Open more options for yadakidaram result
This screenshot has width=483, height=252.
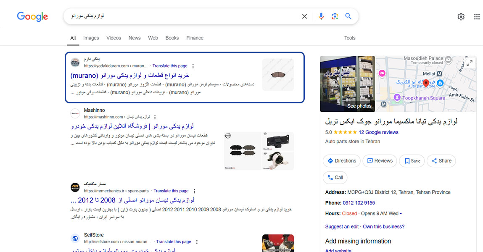[x=193, y=66]
